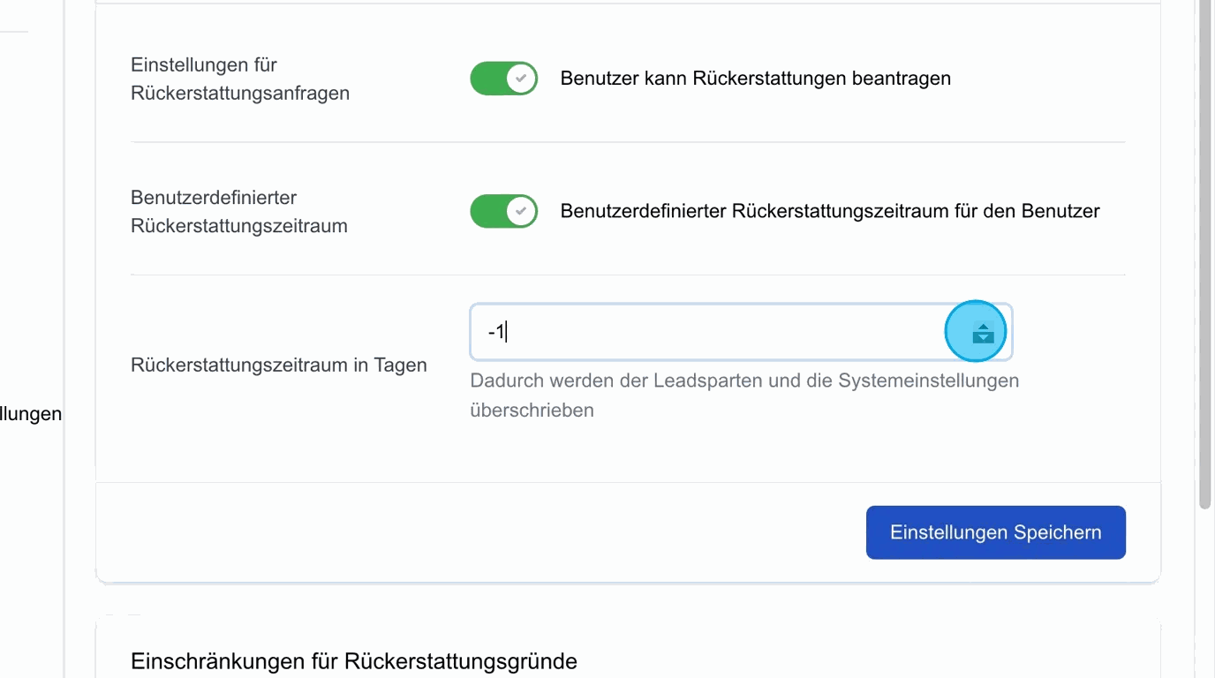Viewport: 1215px width, 678px height.
Task: Focus the Rückerstattungszeitraum in Tagen field
Action: 741,332
